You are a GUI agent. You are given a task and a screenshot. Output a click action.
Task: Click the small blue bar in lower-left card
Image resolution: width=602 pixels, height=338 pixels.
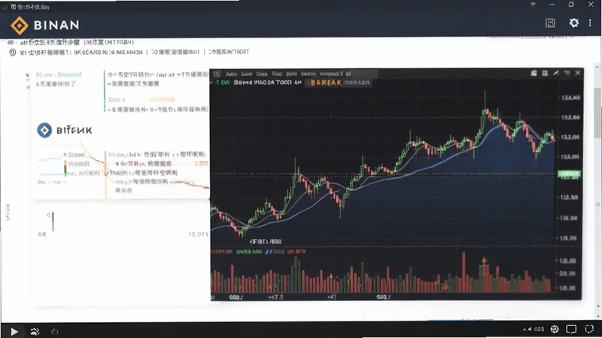(53, 222)
